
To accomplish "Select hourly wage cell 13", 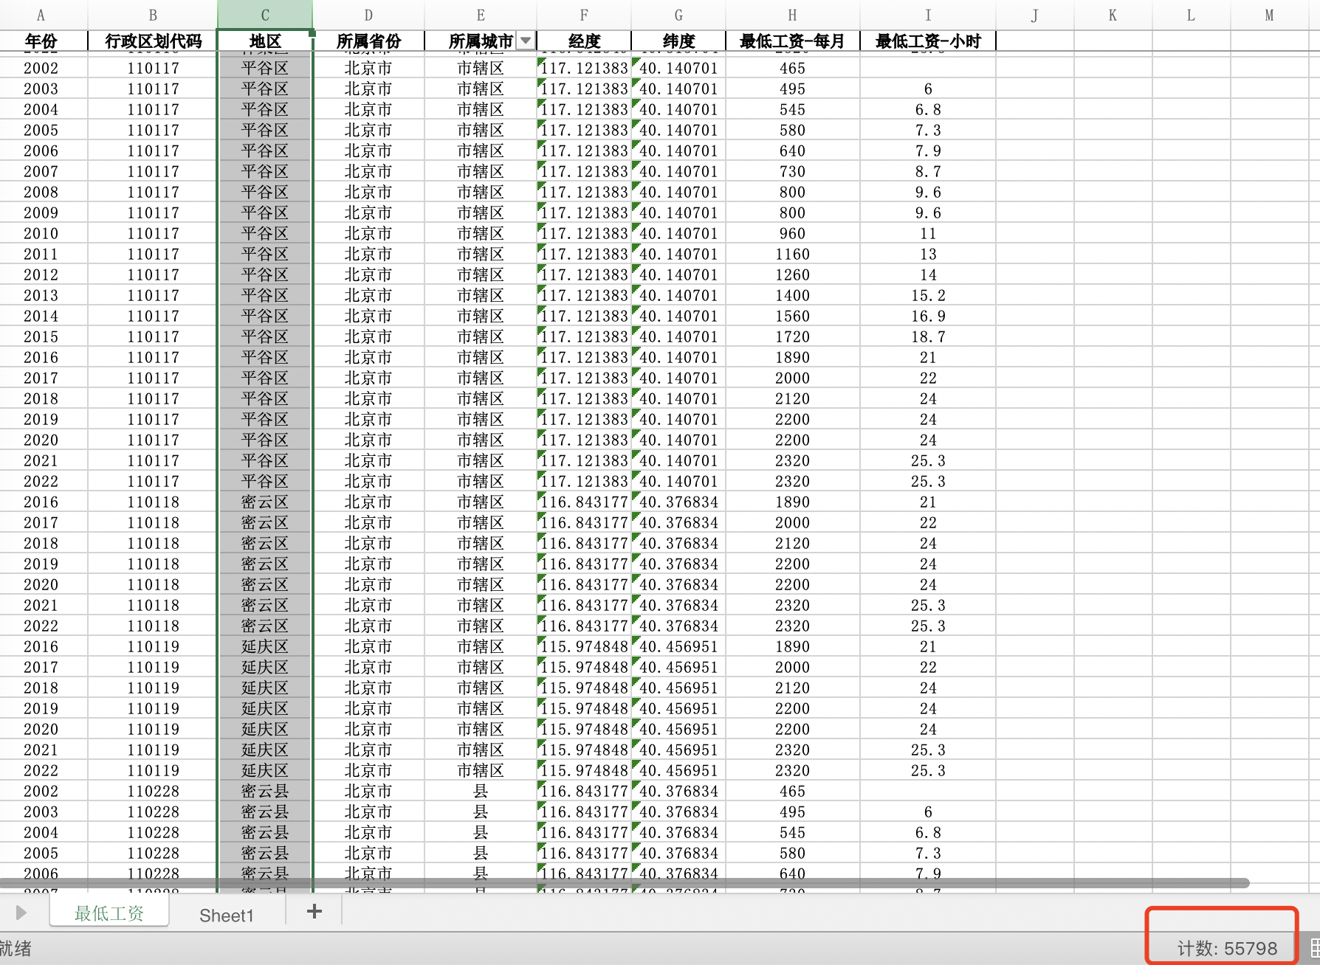I will (928, 254).
